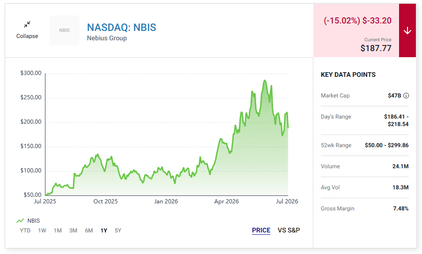Click the green NBIS legend line icon
Image resolution: width=422 pixels, height=254 pixels.
(x=20, y=221)
